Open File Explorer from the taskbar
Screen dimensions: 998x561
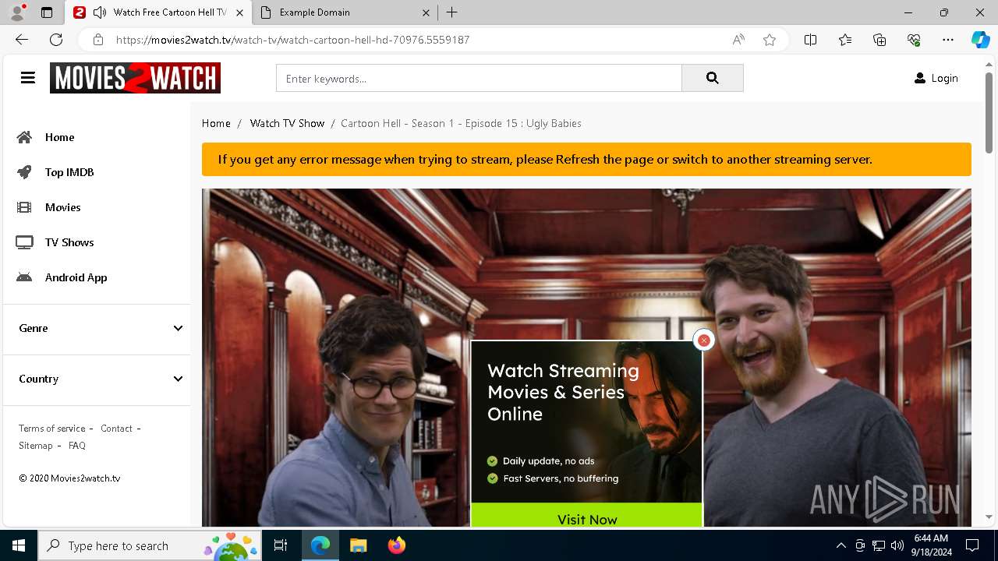(x=358, y=545)
